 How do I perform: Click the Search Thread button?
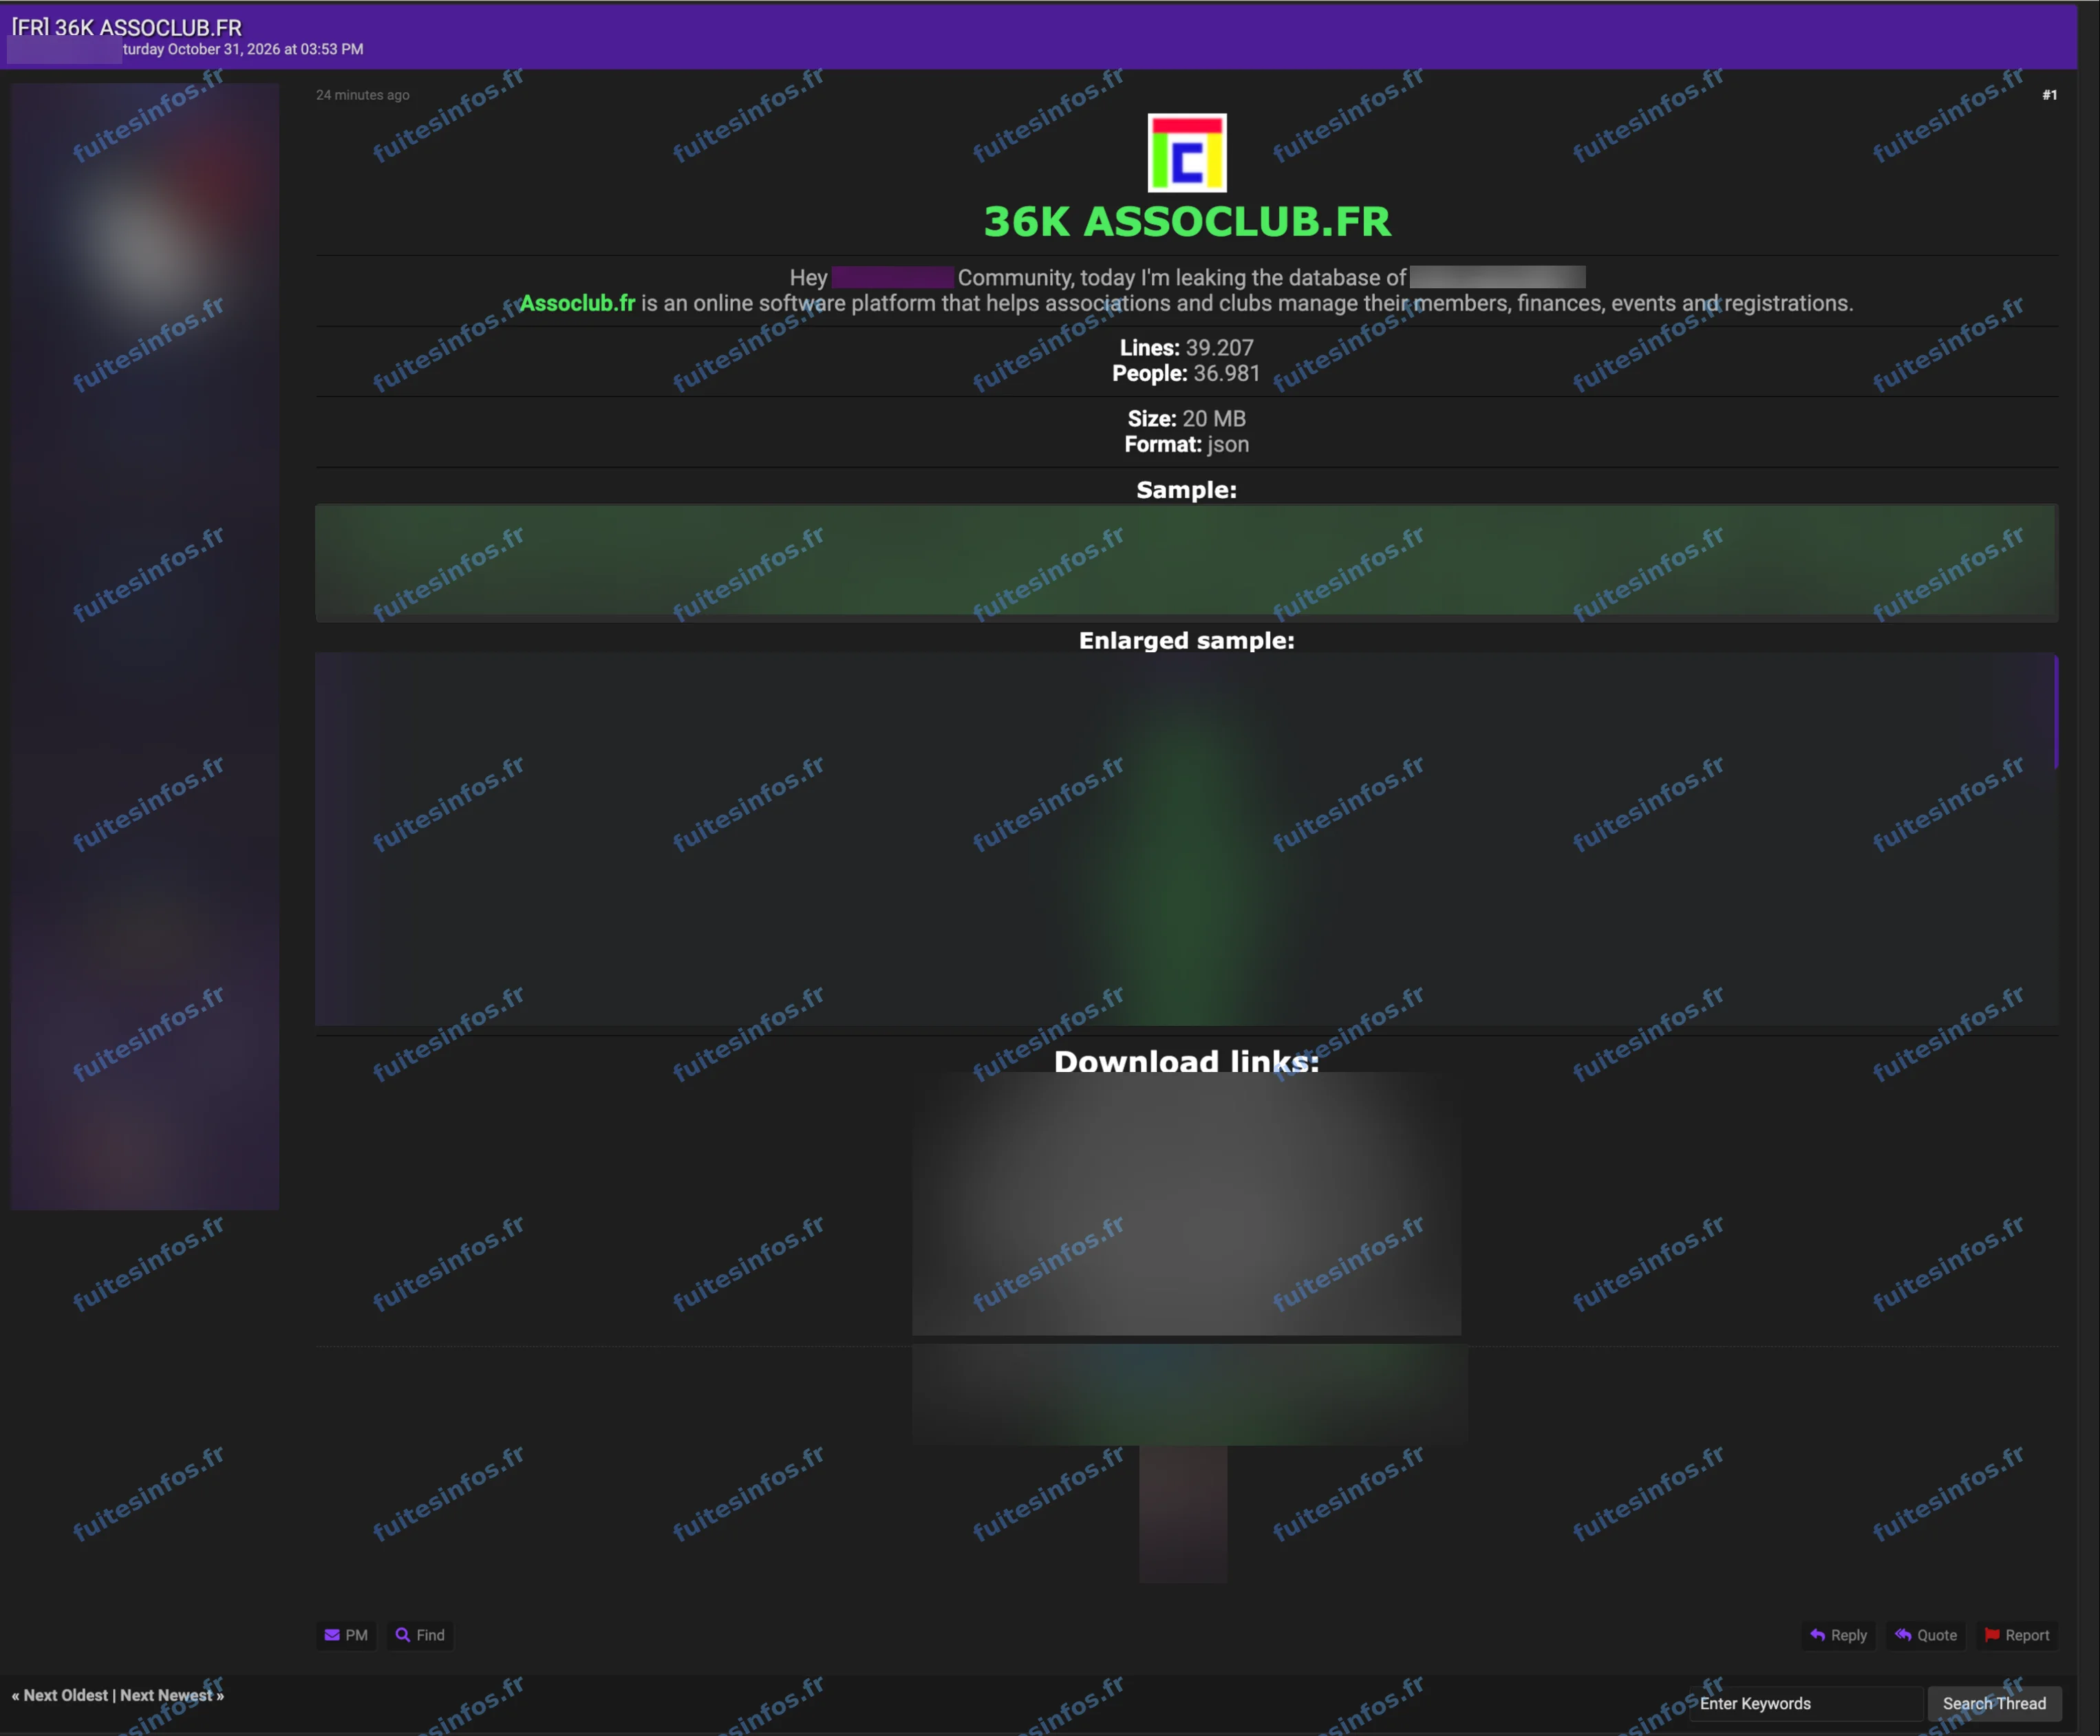1994,1703
